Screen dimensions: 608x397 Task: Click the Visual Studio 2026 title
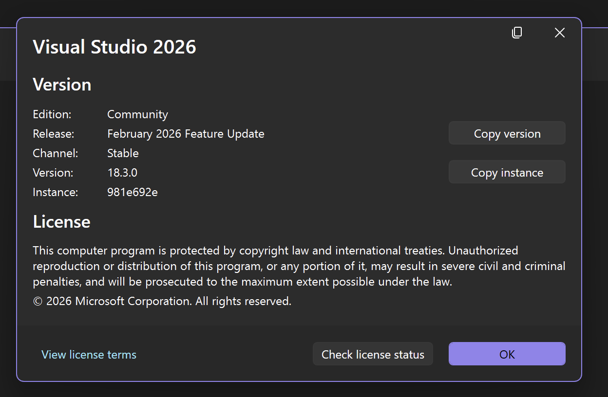(114, 47)
